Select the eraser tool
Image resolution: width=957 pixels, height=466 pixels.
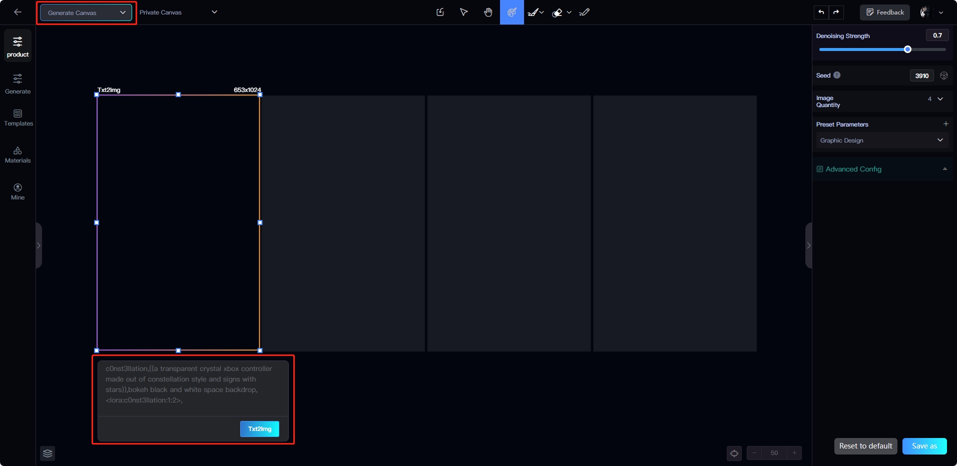(557, 13)
